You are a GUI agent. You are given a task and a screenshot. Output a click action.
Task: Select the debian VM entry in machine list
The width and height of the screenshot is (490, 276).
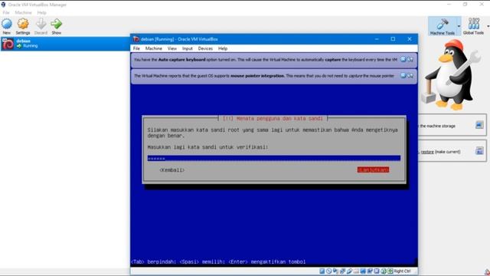(x=65, y=44)
